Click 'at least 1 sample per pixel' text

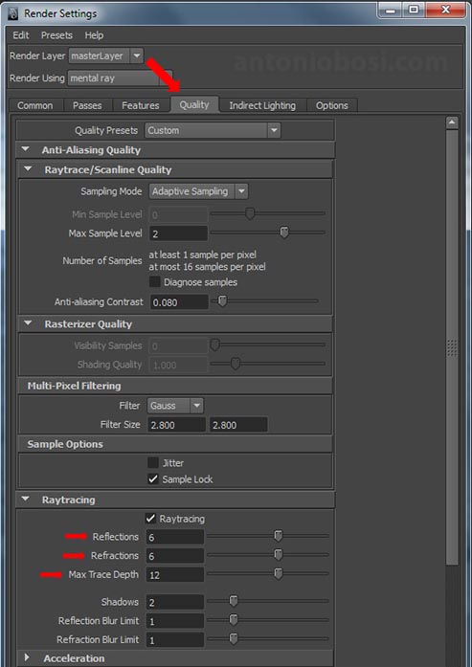203,256
